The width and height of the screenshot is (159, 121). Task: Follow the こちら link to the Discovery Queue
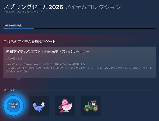[x=107, y=68]
